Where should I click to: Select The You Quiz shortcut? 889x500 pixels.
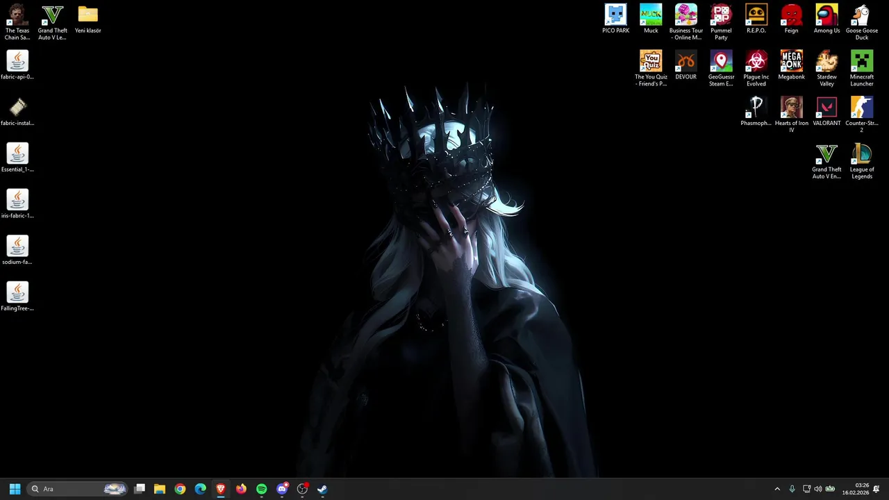click(651, 69)
